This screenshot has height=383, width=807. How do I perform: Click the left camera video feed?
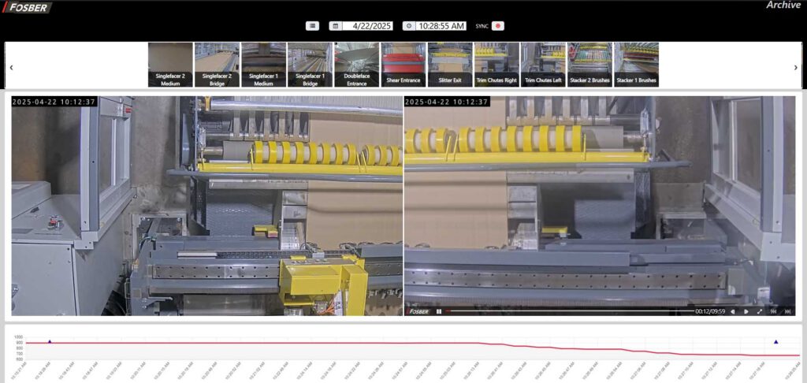[207, 206]
